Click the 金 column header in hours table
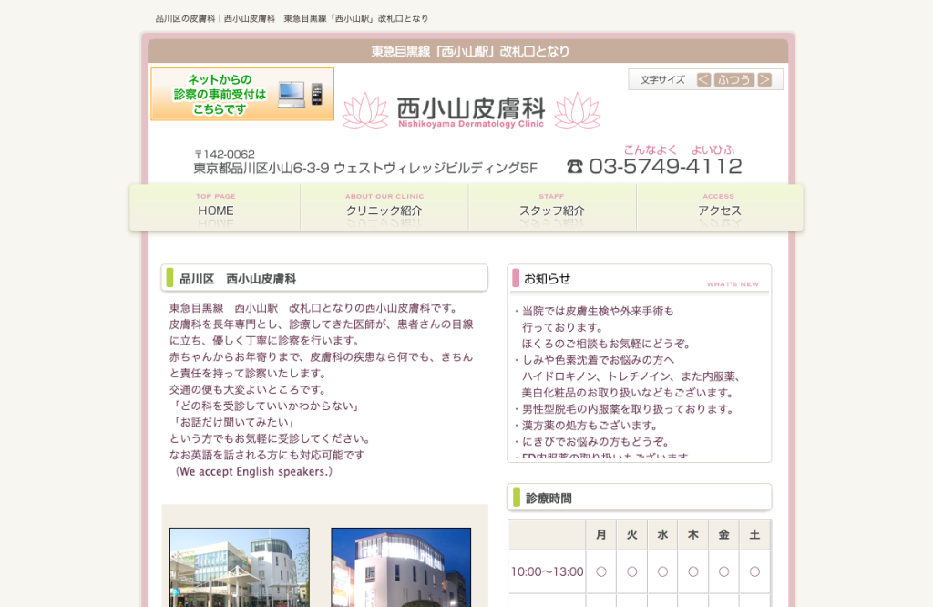Viewport: 933px width, 607px height. 724,534
